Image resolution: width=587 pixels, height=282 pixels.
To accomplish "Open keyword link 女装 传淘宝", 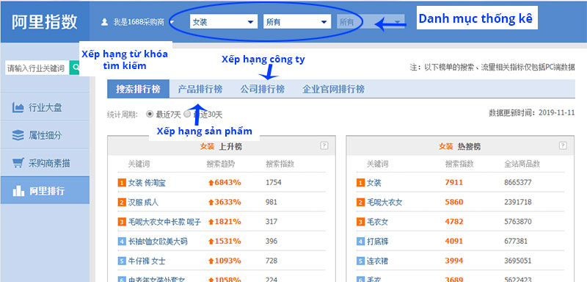I will point(147,183).
